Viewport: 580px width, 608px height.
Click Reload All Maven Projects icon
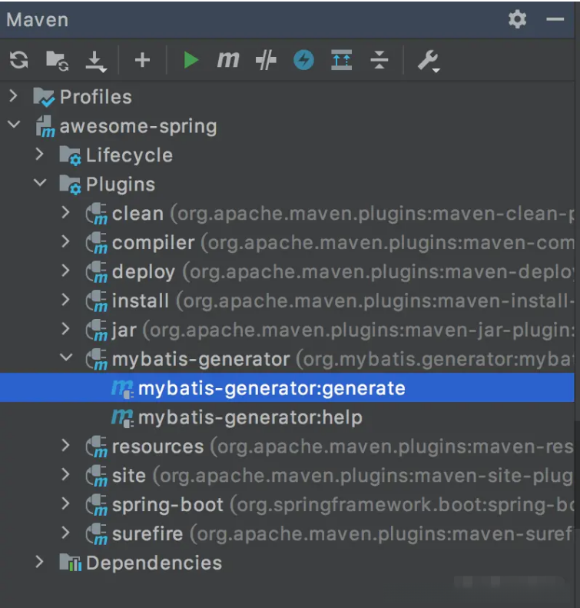tap(19, 61)
